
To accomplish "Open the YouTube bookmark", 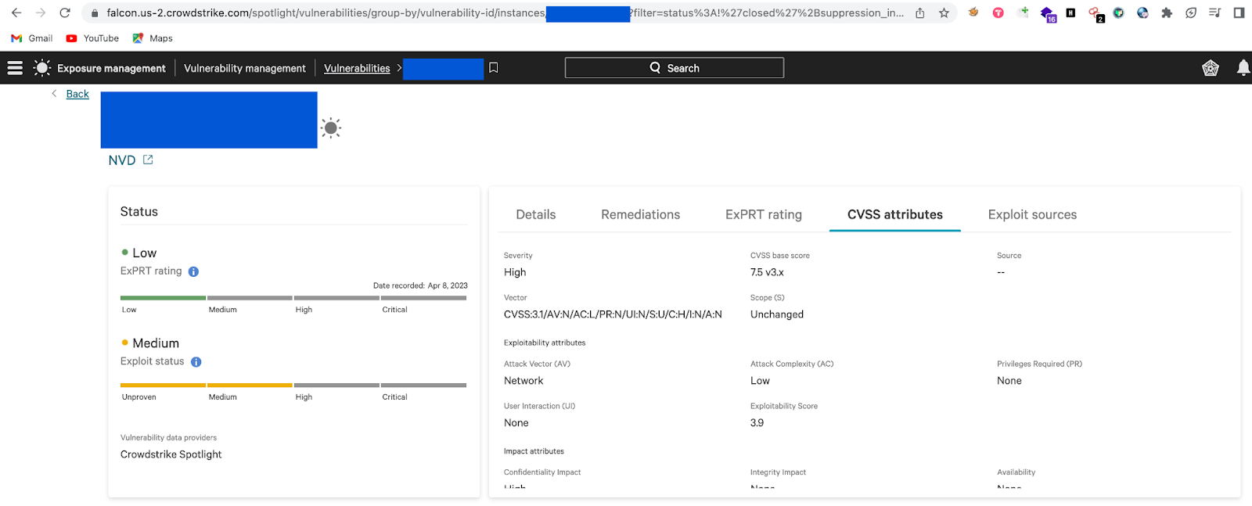I will 92,38.
